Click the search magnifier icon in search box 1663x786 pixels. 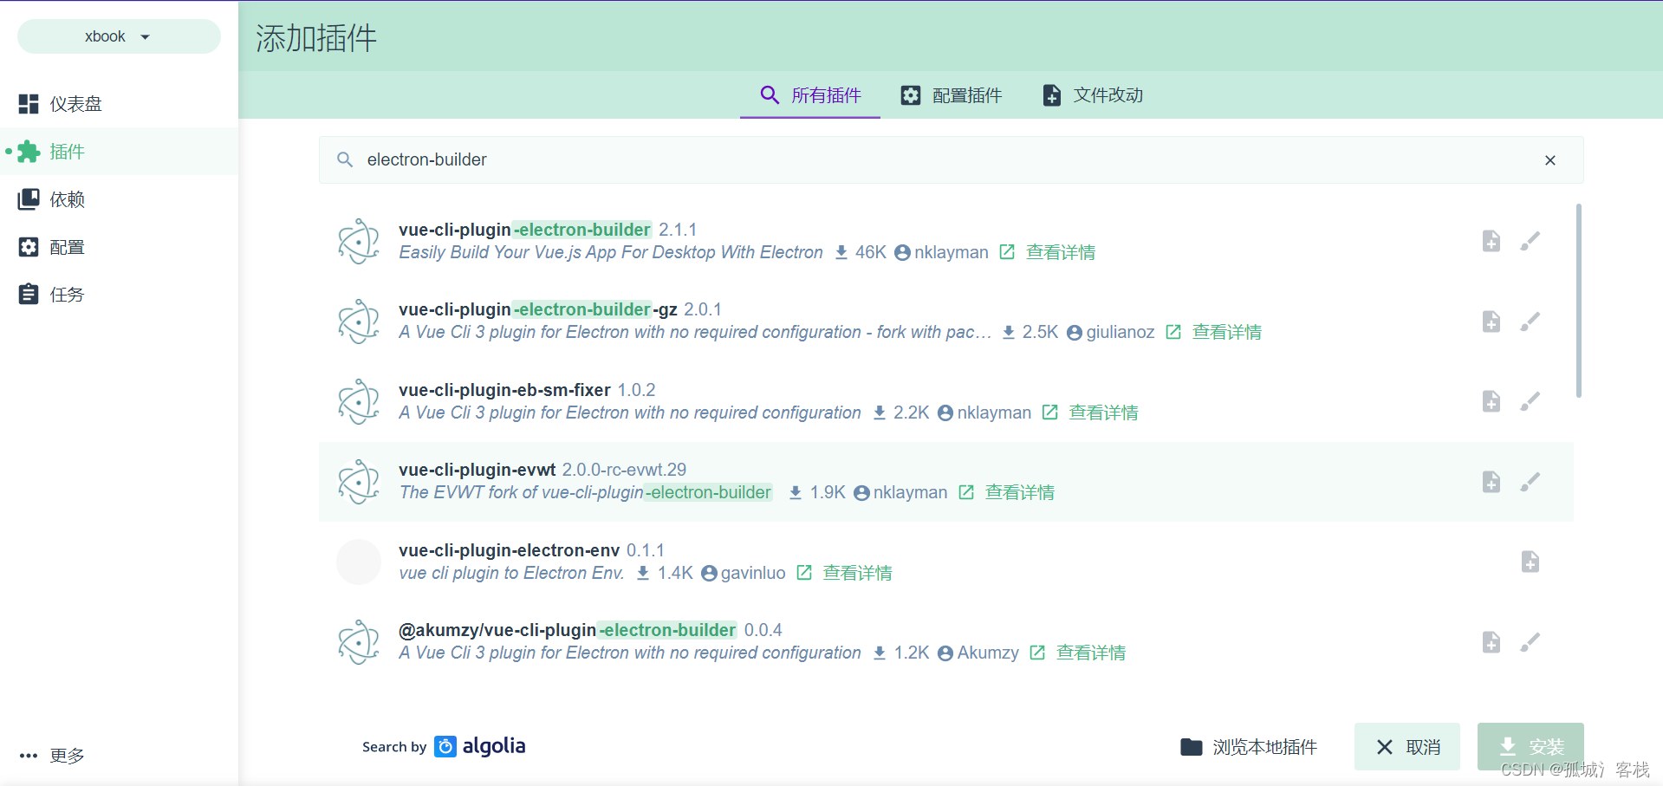pyautogui.click(x=345, y=160)
